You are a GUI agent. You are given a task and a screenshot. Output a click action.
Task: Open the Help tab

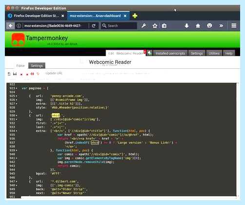(x=229, y=53)
